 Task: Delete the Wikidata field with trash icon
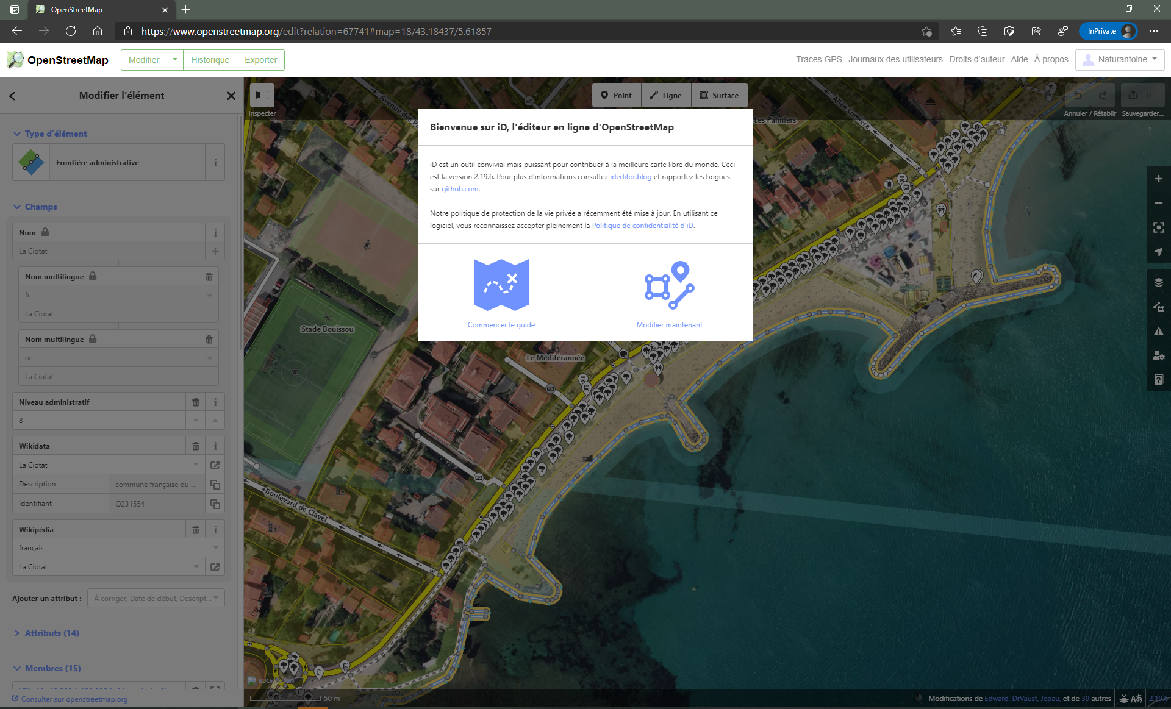click(196, 446)
